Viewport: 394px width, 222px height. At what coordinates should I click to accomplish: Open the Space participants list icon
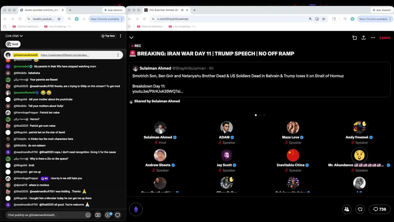[x=347, y=209]
